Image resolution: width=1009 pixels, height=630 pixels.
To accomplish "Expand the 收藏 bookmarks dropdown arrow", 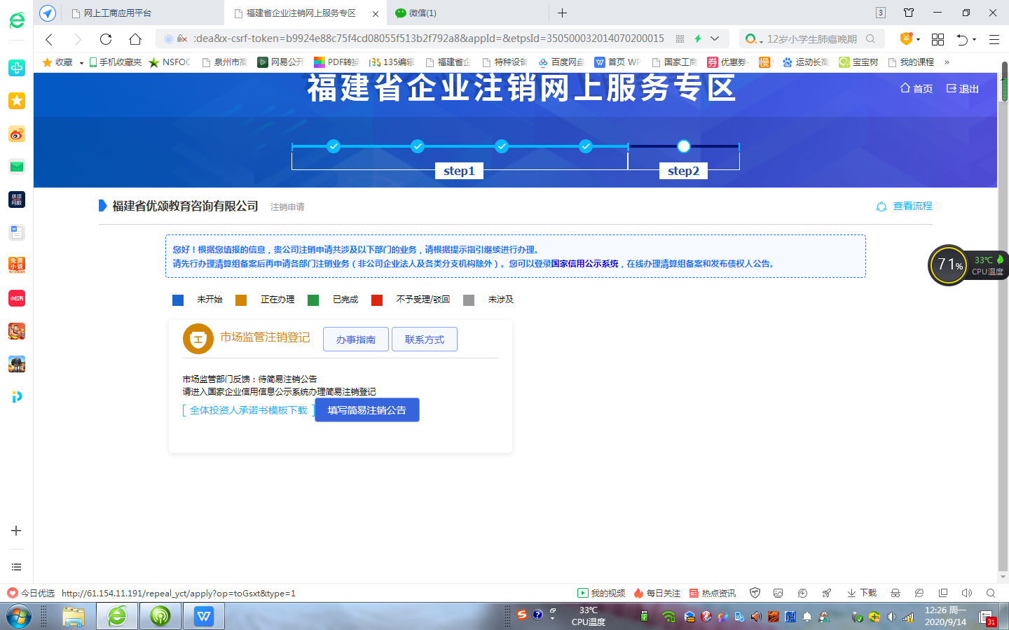I will point(81,63).
